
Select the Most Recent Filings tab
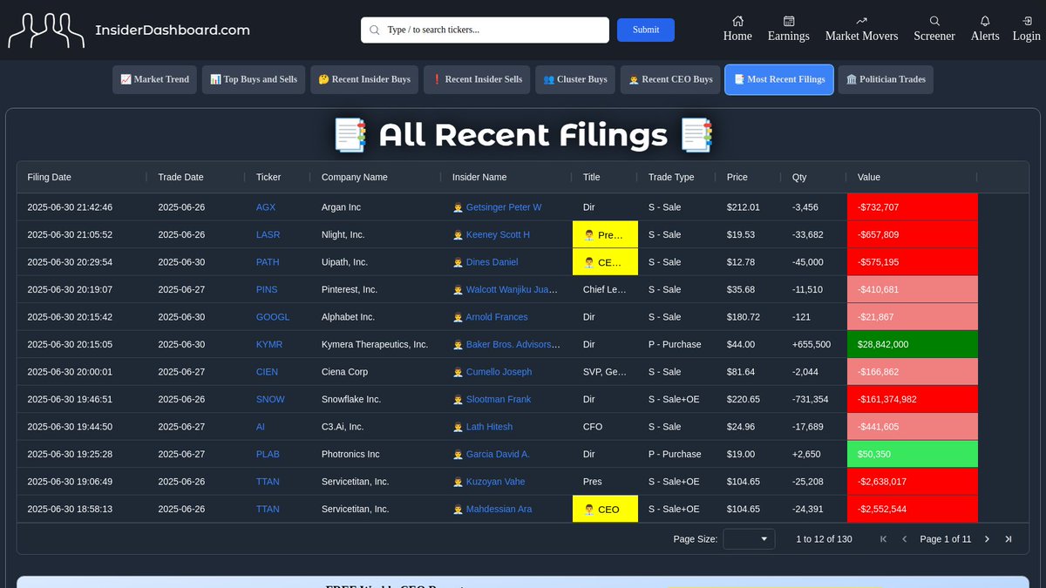tap(779, 79)
